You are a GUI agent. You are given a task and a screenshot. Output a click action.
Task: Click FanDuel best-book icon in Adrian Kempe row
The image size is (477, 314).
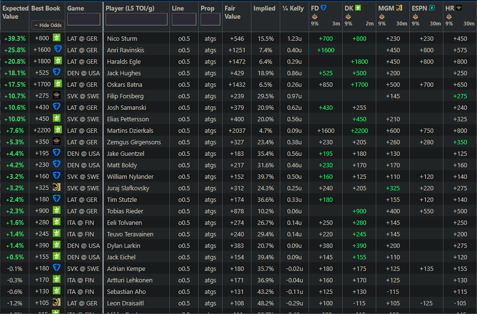point(57,267)
